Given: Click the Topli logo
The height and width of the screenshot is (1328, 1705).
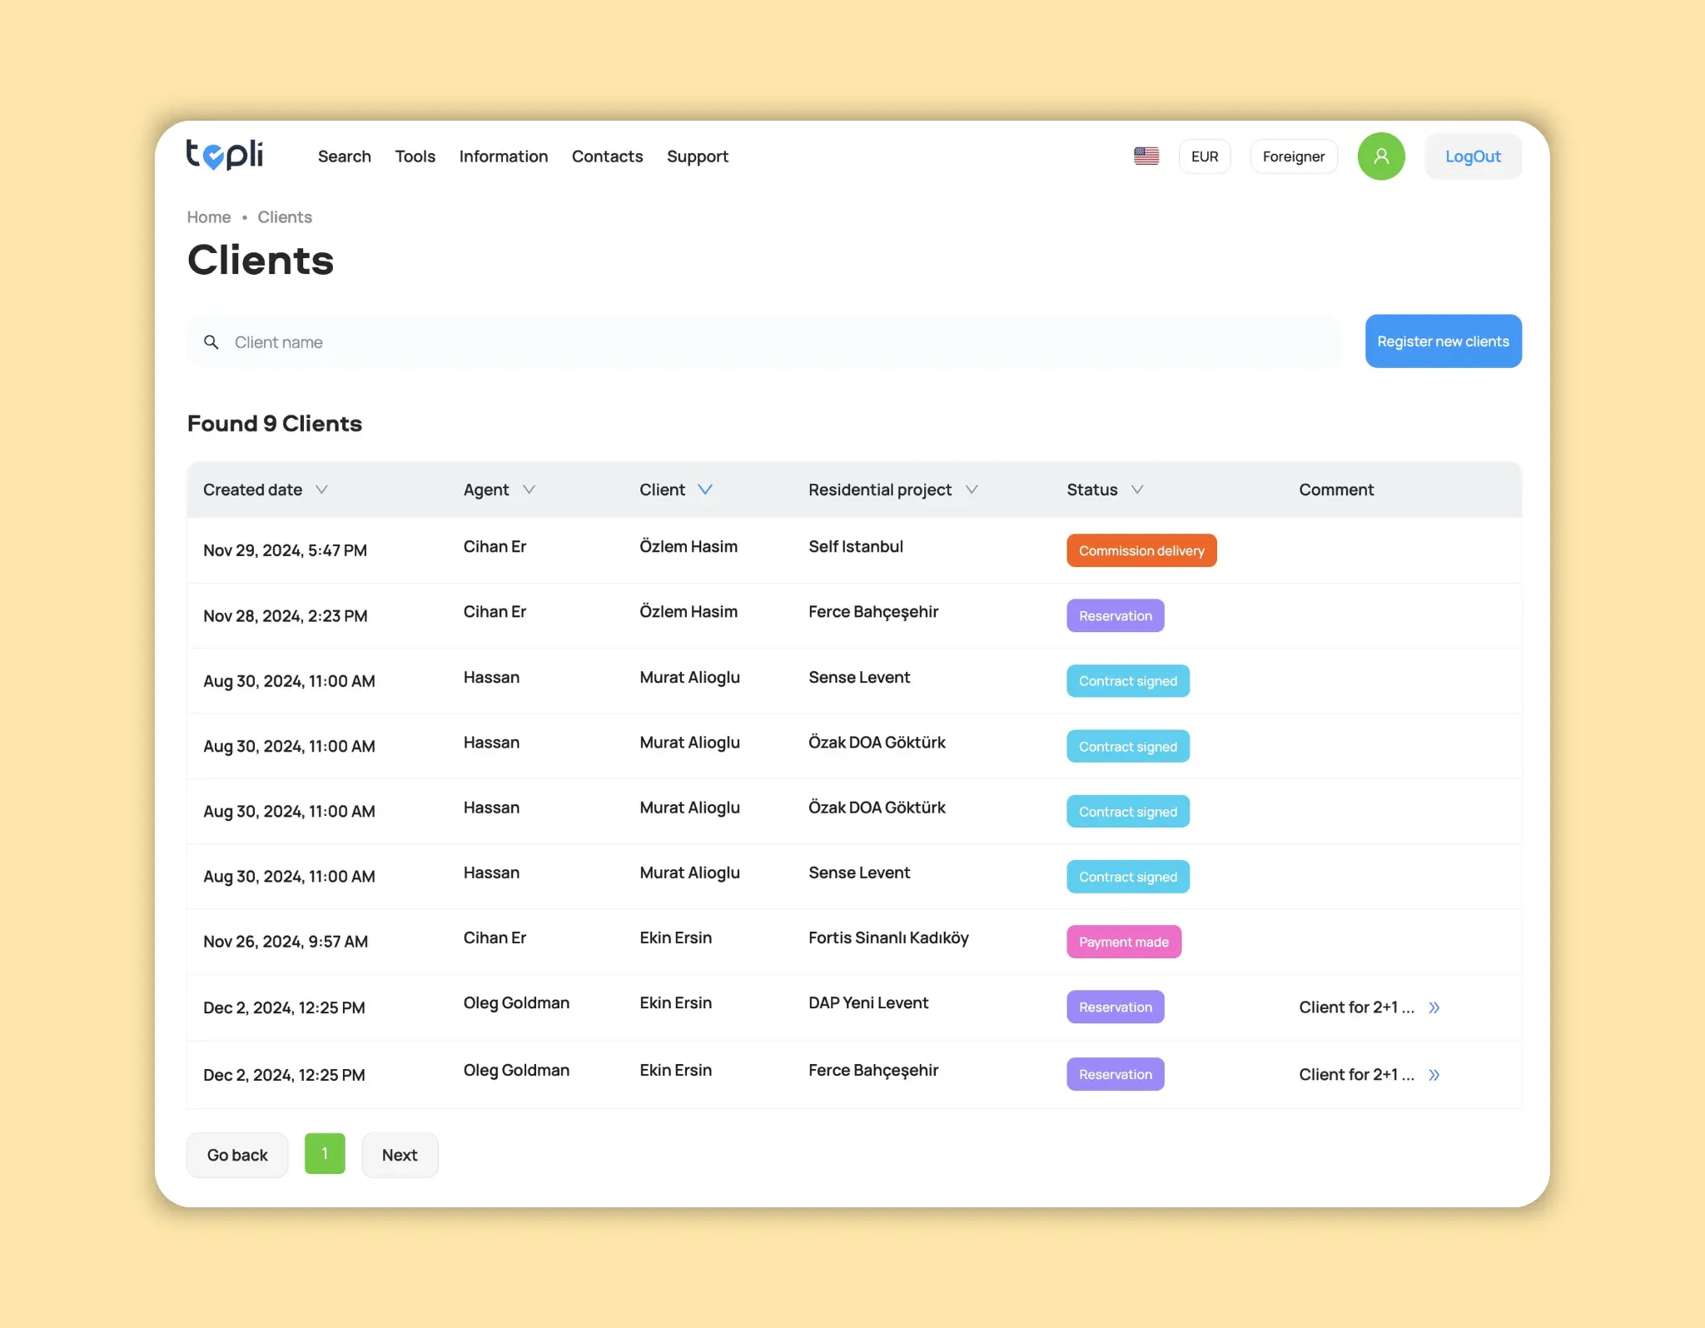Looking at the screenshot, I should click(x=225, y=155).
